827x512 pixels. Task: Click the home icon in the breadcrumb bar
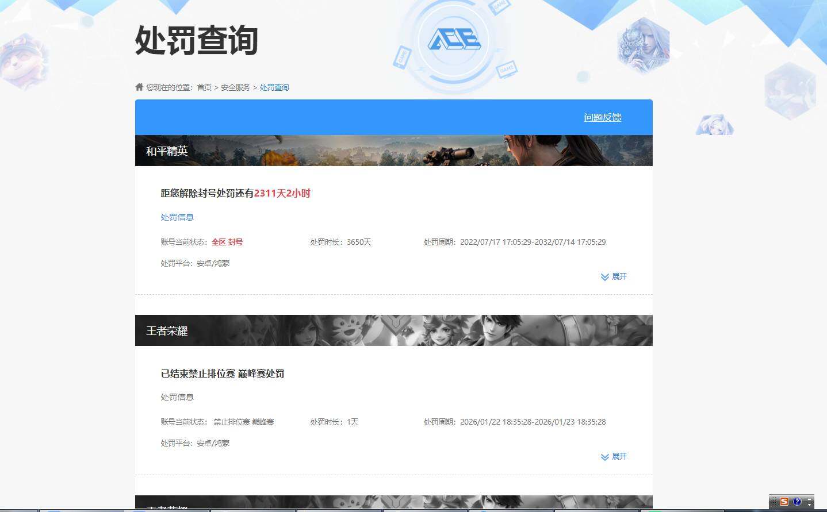pos(139,86)
